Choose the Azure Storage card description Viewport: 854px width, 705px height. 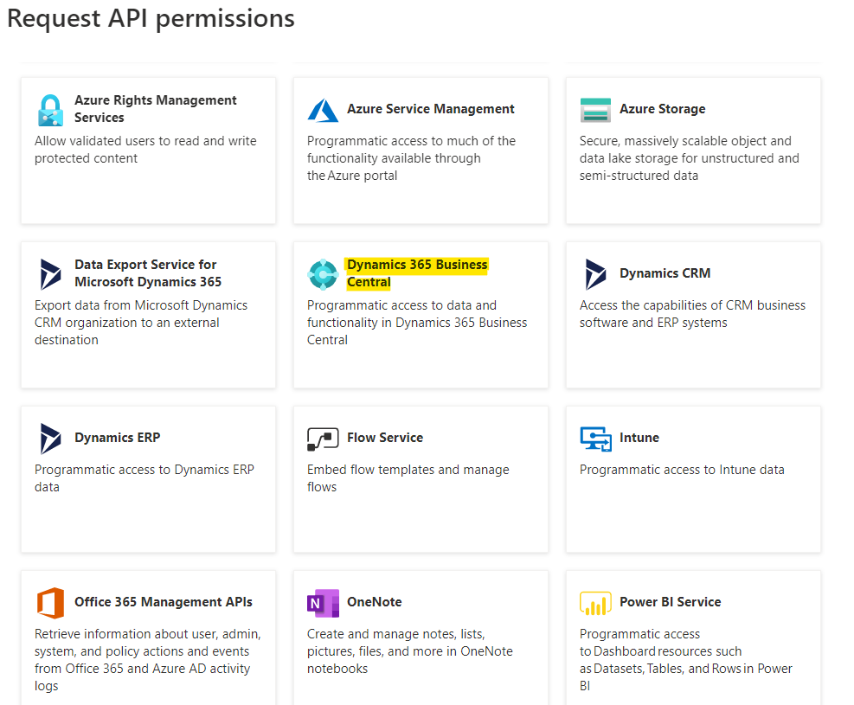pyautogui.click(x=689, y=158)
